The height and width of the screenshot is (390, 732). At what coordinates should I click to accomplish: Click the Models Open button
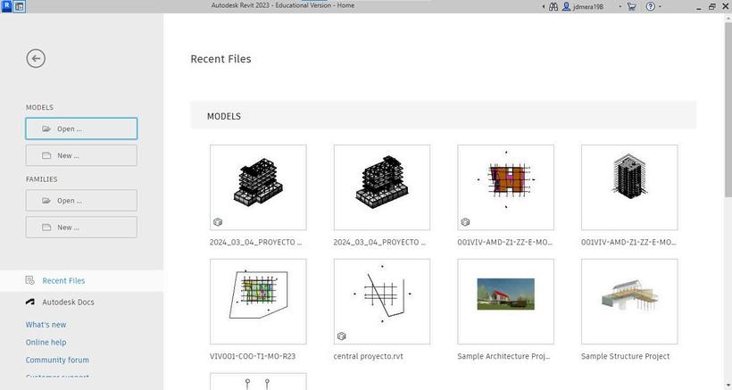click(x=81, y=129)
